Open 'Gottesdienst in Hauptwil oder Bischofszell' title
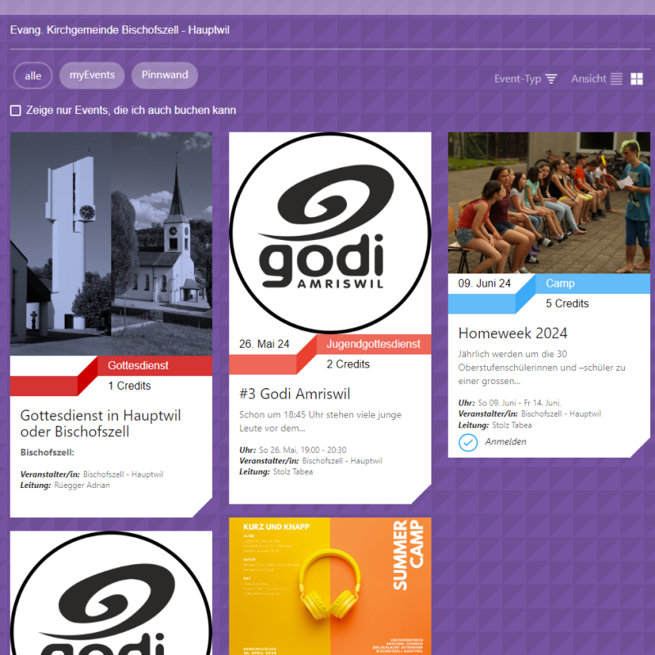This screenshot has height=655, width=655. 101,423
